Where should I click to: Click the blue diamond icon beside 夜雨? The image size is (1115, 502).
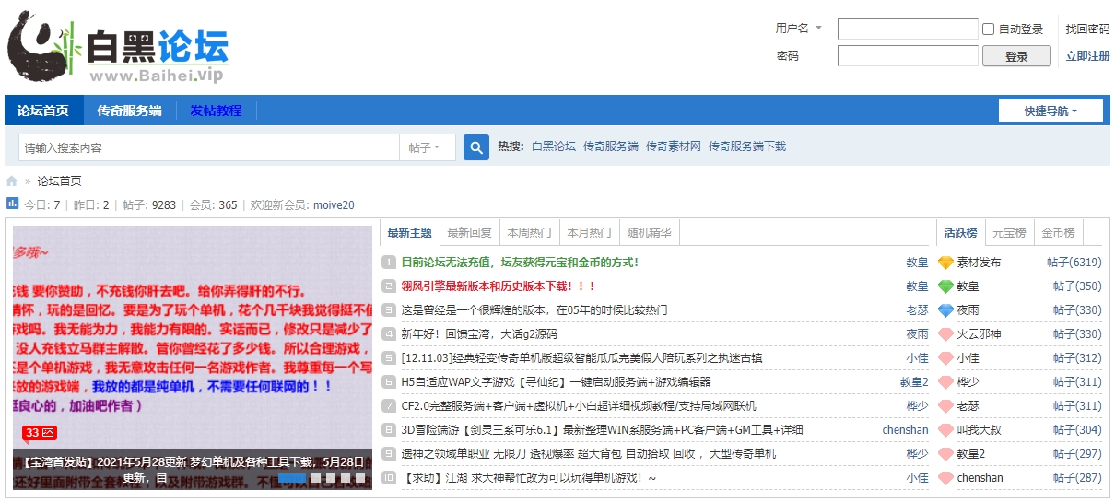[x=945, y=310]
